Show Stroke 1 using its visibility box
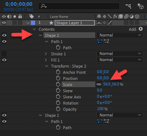 point(4,54)
